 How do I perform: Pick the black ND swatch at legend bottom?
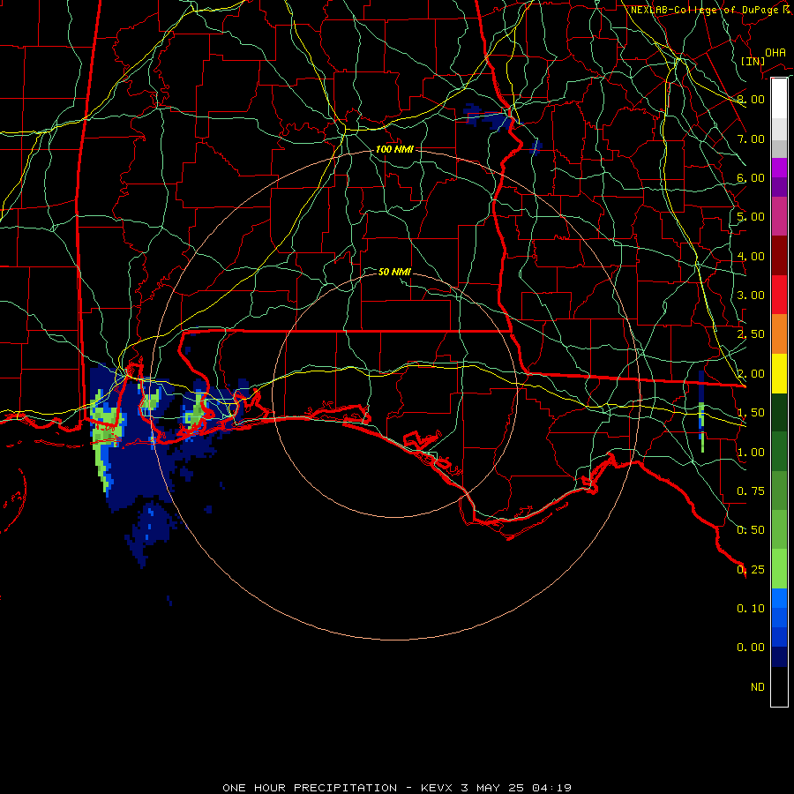[779, 686]
